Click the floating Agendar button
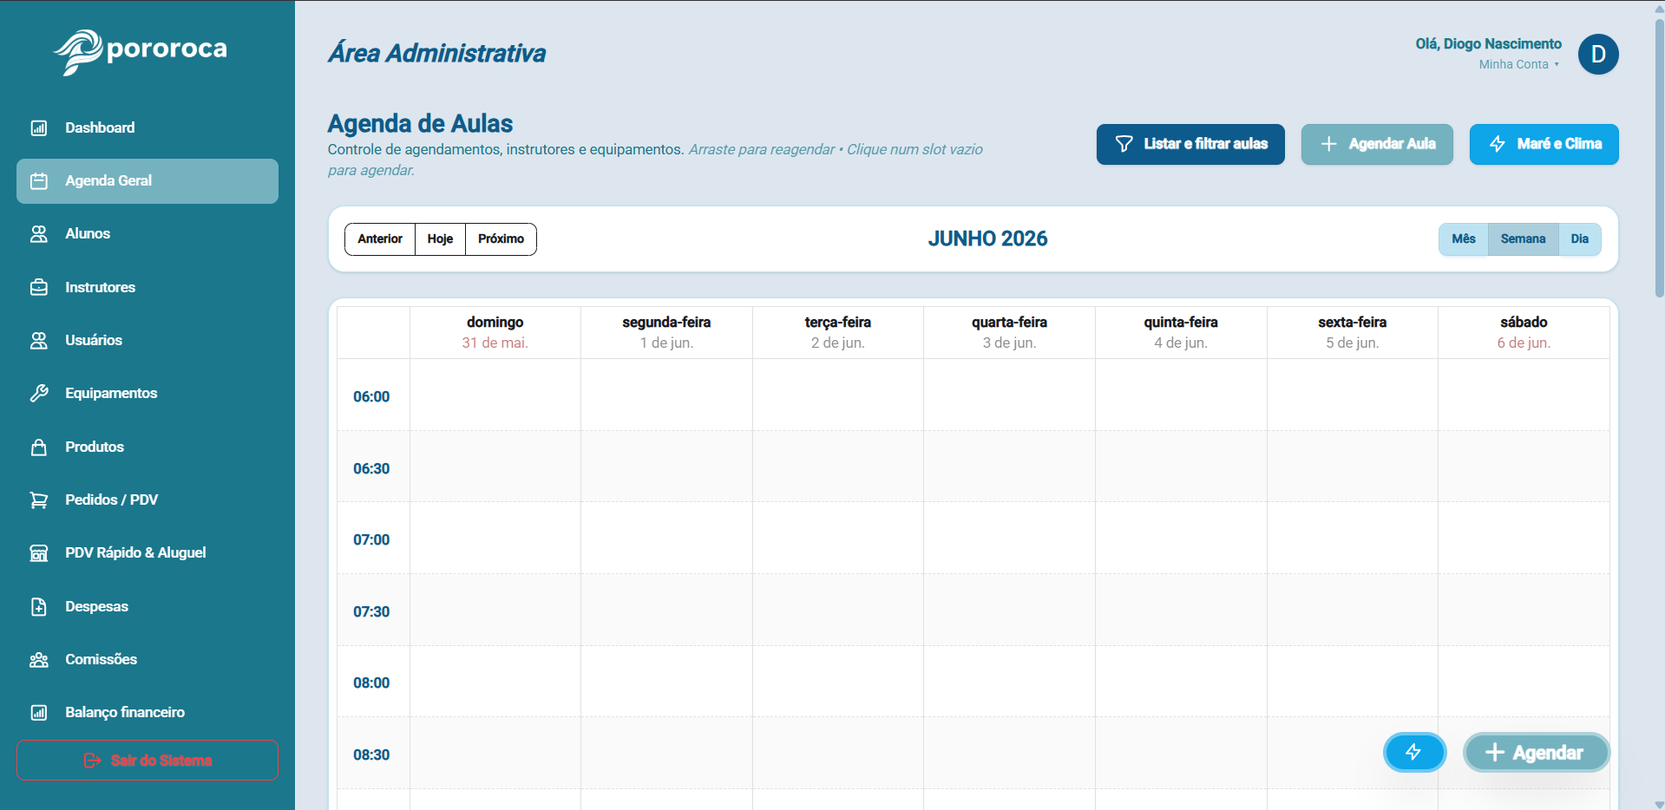The width and height of the screenshot is (1665, 810). tap(1536, 752)
